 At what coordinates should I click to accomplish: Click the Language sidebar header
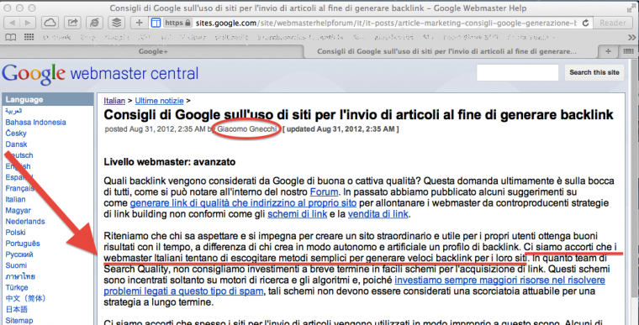(x=48, y=99)
